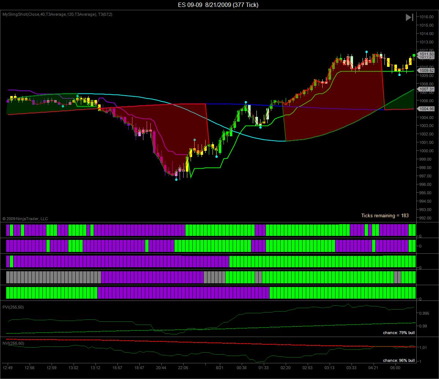
Task: Select the MySlingShot indicator label
Action: tap(57, 14)
